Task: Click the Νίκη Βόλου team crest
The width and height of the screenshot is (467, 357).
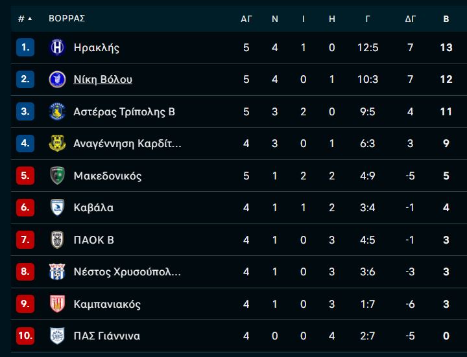Action: click(58, 79)
